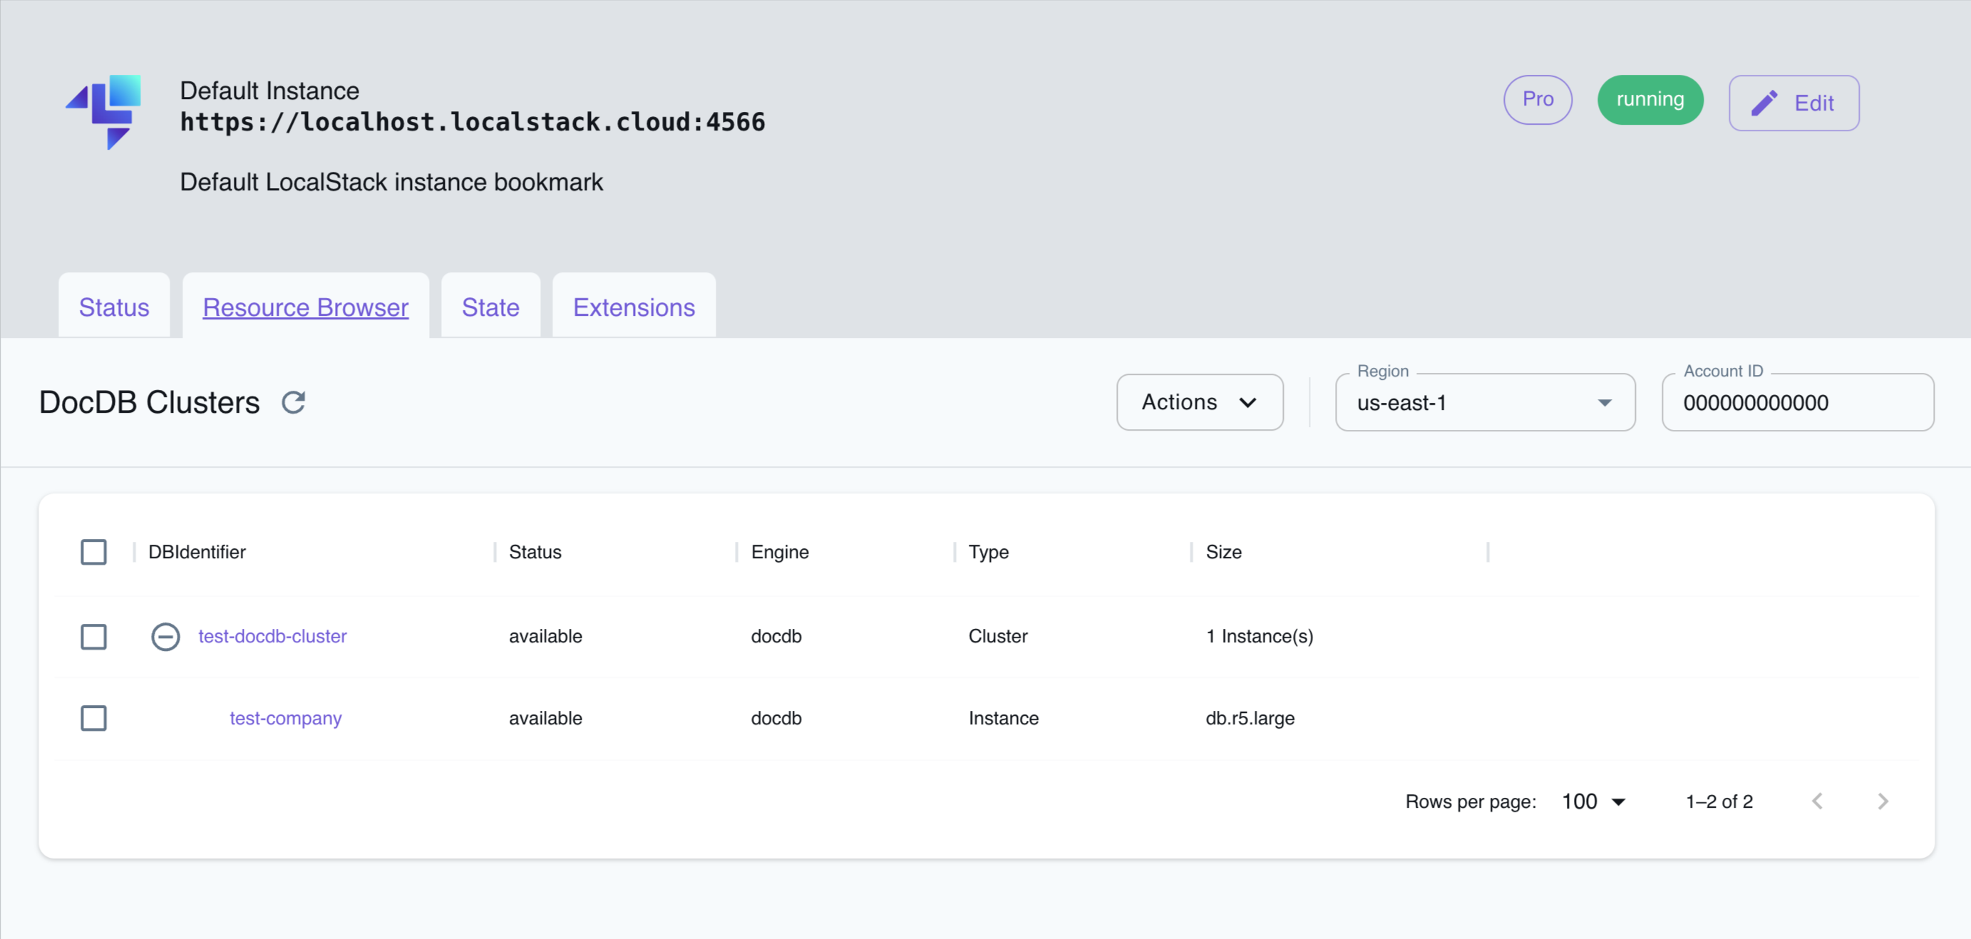Expand the Actions dropdown menu
The width and height of the screenshot is (1971, 939).
pos(1195,401)
